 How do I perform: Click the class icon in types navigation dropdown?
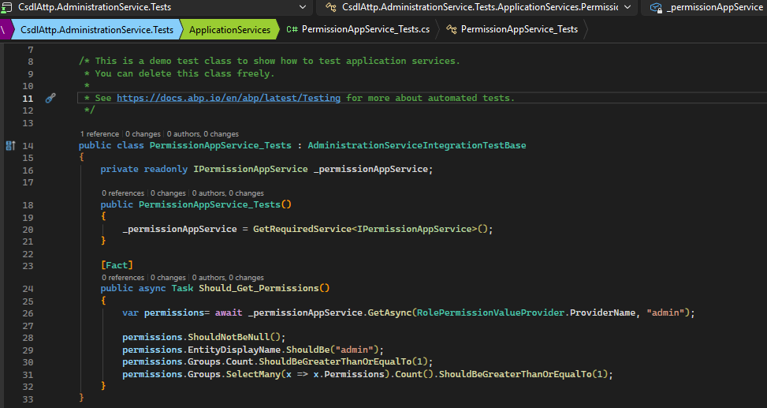coord(330,7)
